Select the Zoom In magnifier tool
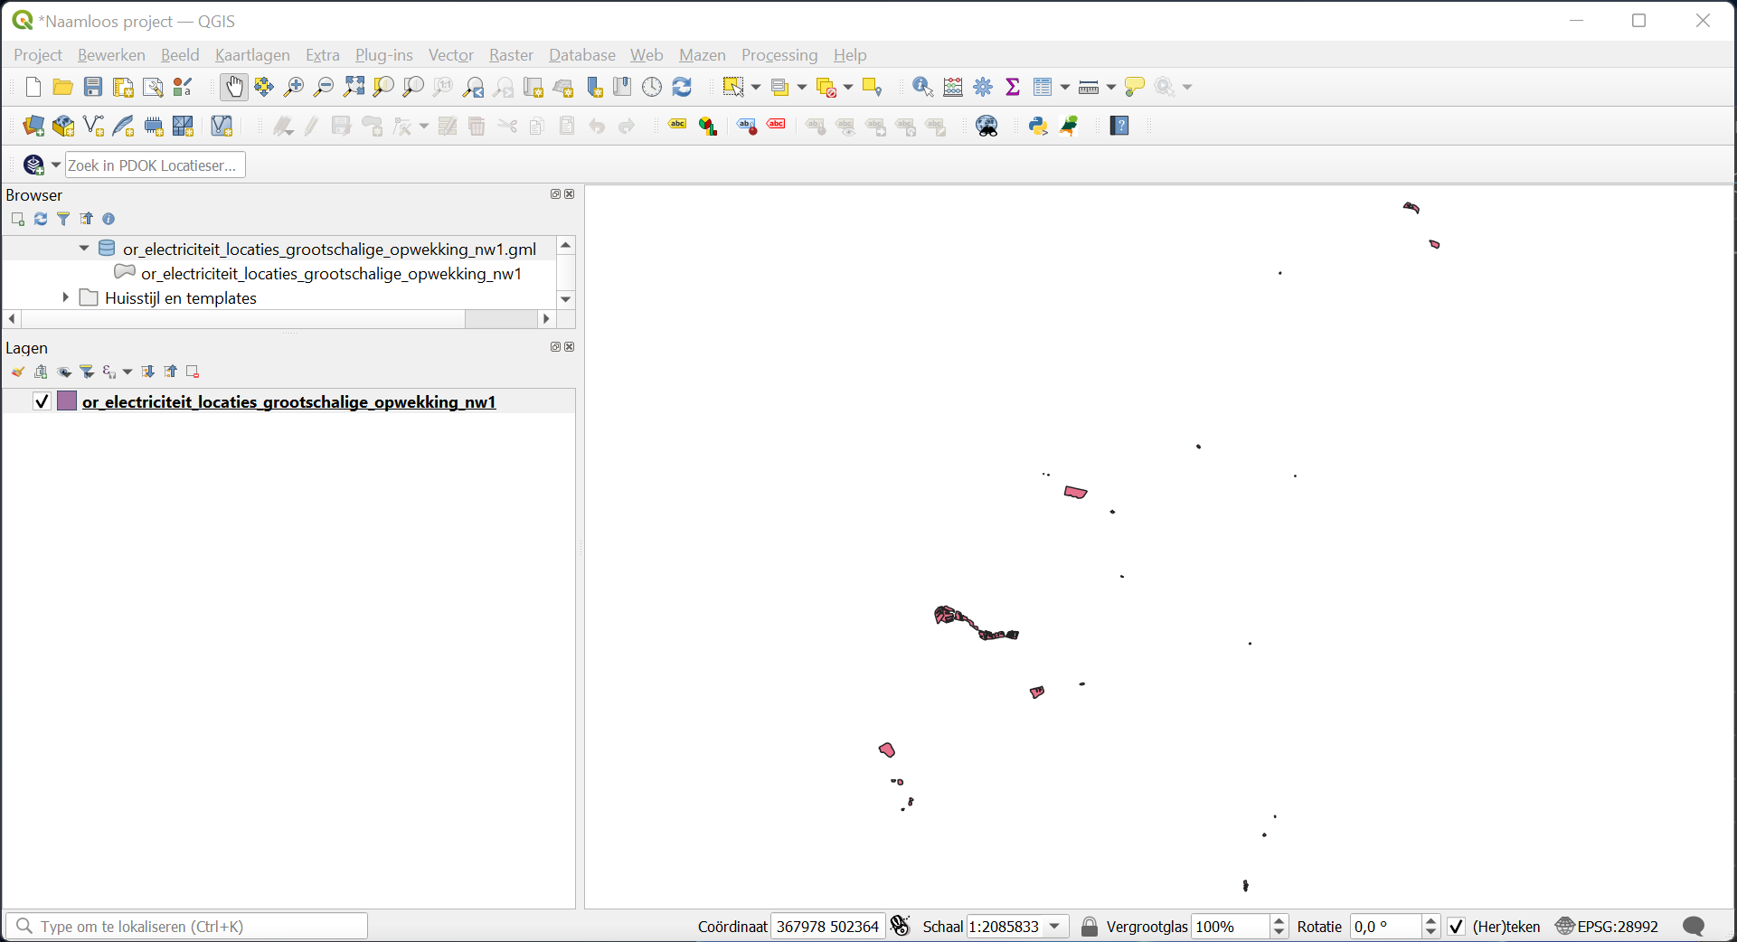Viewport: 1737px width, 942px height. 293,87
